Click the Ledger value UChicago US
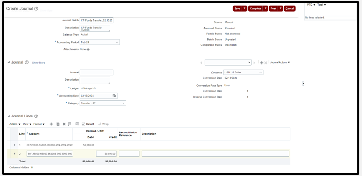Viewport: 362px width, 176px height. [88, 88]
